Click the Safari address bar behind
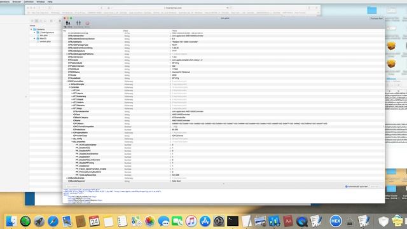This screenshot has width=407, height=229. (x=172, y=8)
